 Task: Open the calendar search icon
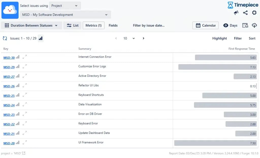pyautogui.click(x=245, y=25)
